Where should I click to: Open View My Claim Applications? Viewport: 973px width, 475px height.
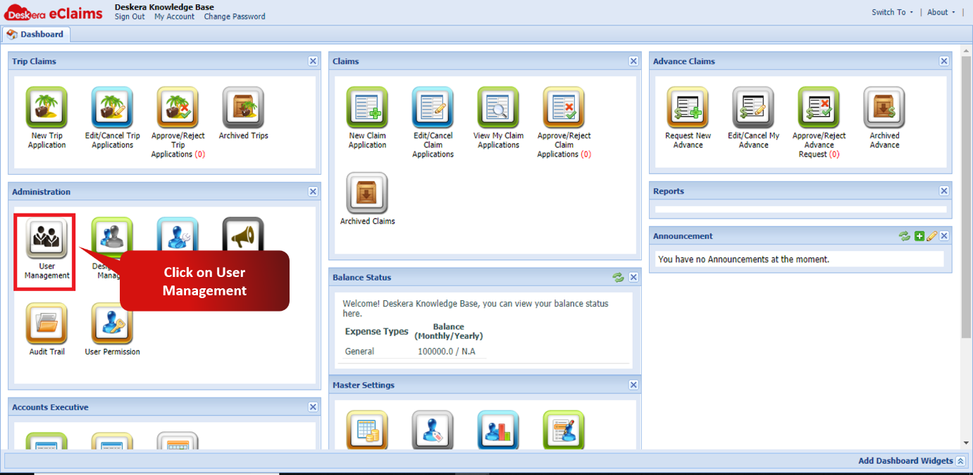tap(497, 106)
